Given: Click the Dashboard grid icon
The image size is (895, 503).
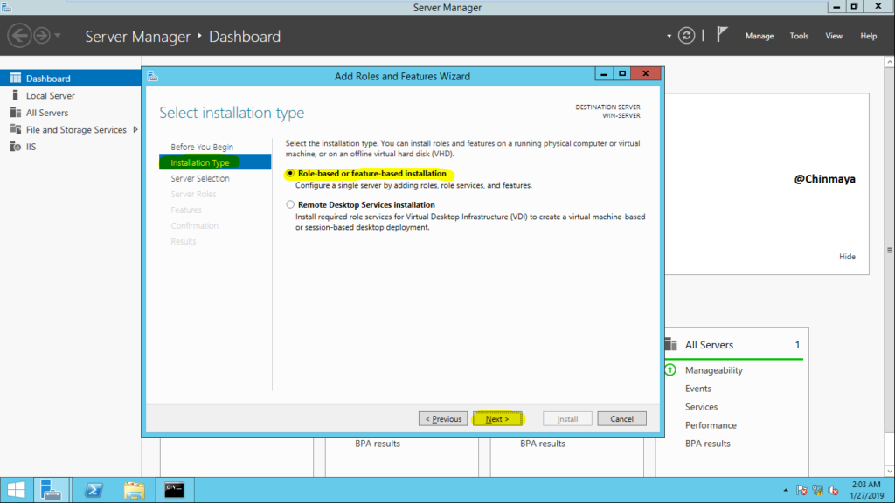Looking at the screenshot, I should coord(16,78).
